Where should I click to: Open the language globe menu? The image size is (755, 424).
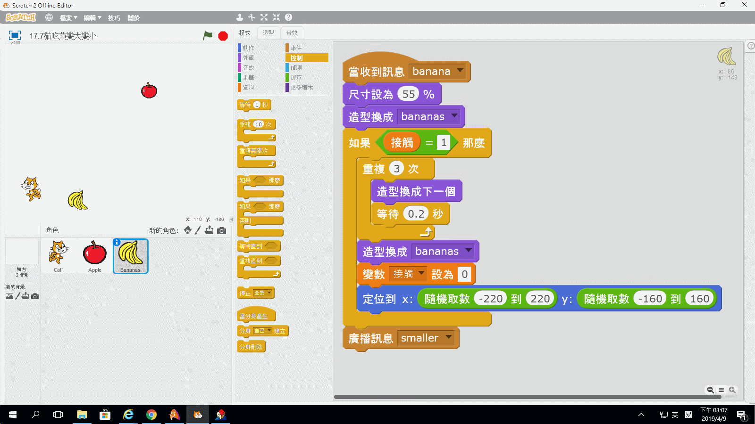[x=49, y=17]
